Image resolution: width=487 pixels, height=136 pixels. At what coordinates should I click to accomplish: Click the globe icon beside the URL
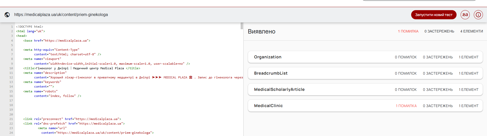coord(7,15)
